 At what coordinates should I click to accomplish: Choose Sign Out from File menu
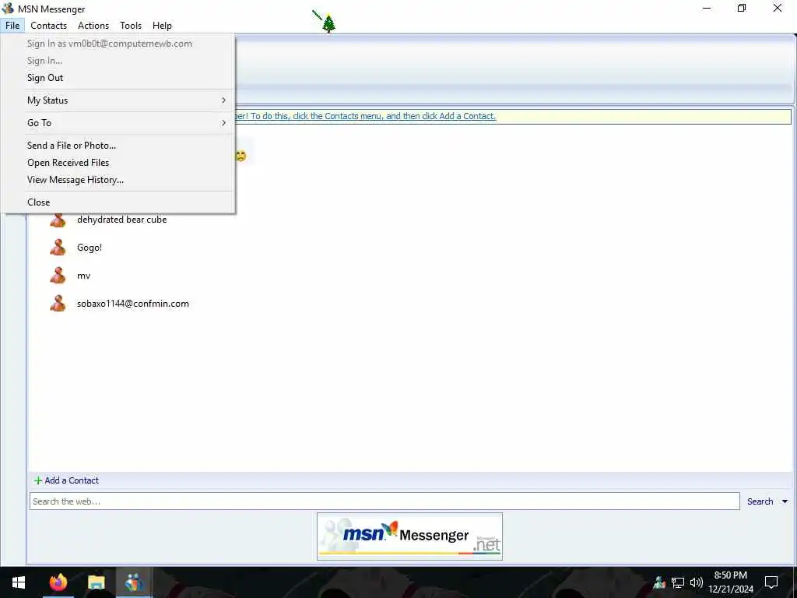coord(118,78)
